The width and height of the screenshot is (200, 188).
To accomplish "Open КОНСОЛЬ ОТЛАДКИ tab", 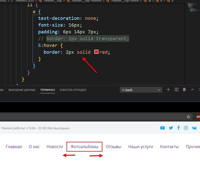I will pos(73,90).
